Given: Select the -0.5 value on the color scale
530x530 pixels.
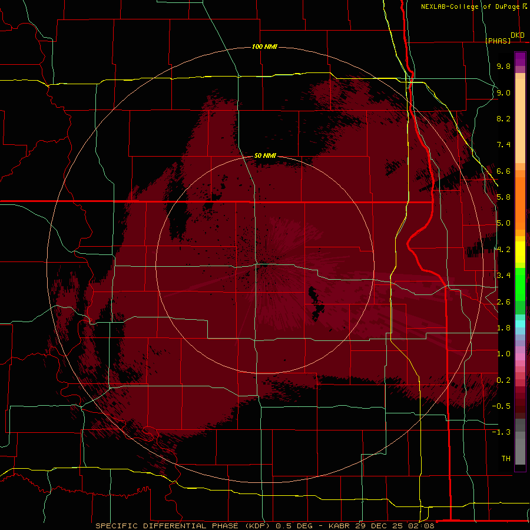Looking at the screenshot, I should coord(501,406).
